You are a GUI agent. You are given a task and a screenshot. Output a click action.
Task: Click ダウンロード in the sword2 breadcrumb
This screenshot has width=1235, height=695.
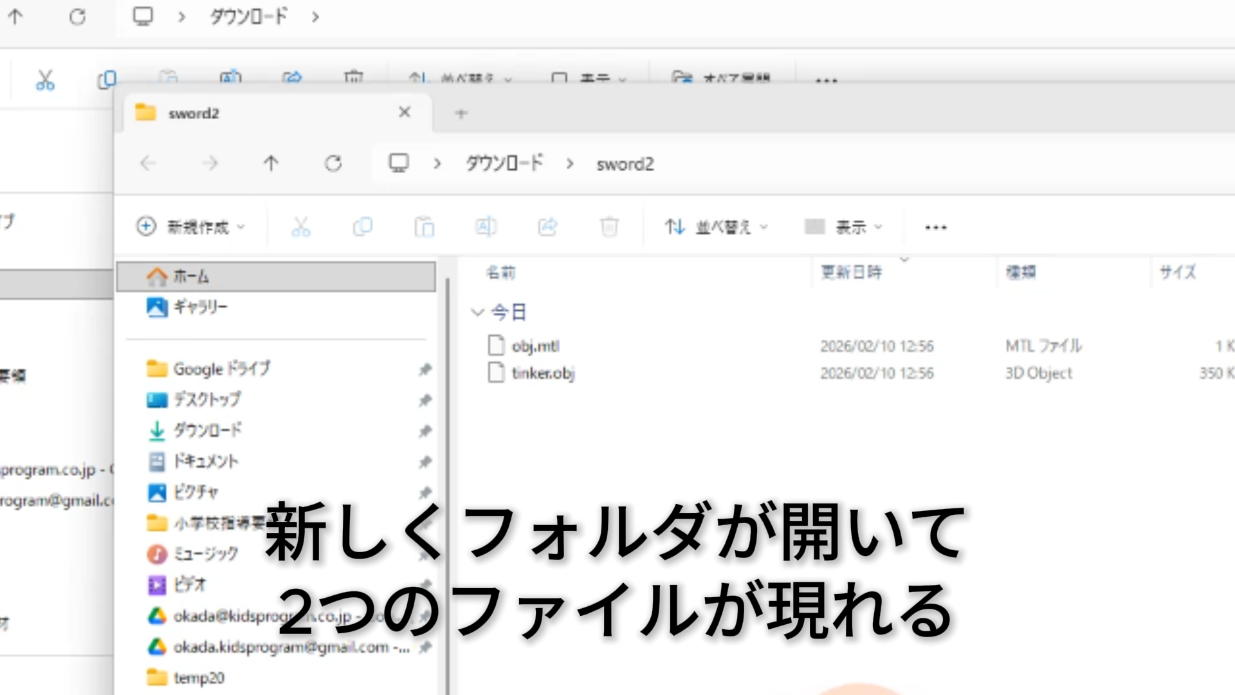pyautogui.click(x=504, y=163)
